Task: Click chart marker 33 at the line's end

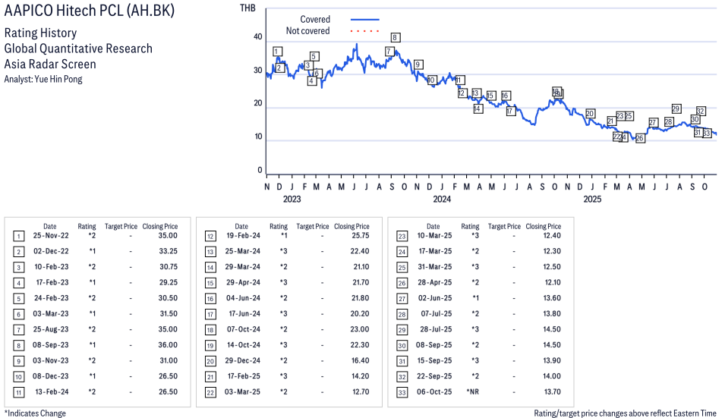Action: tap(706, 134)
